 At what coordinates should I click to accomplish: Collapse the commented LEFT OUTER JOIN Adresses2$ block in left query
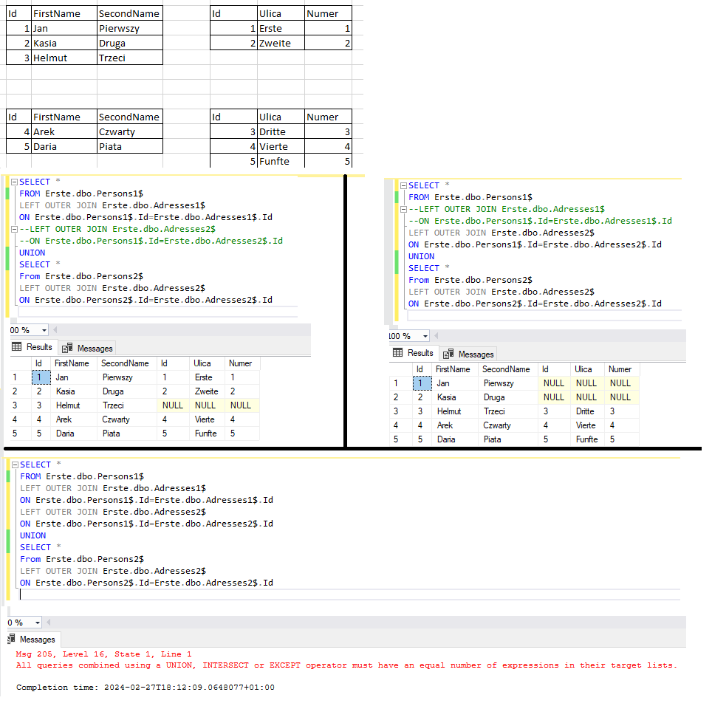(x=14, y=229)
